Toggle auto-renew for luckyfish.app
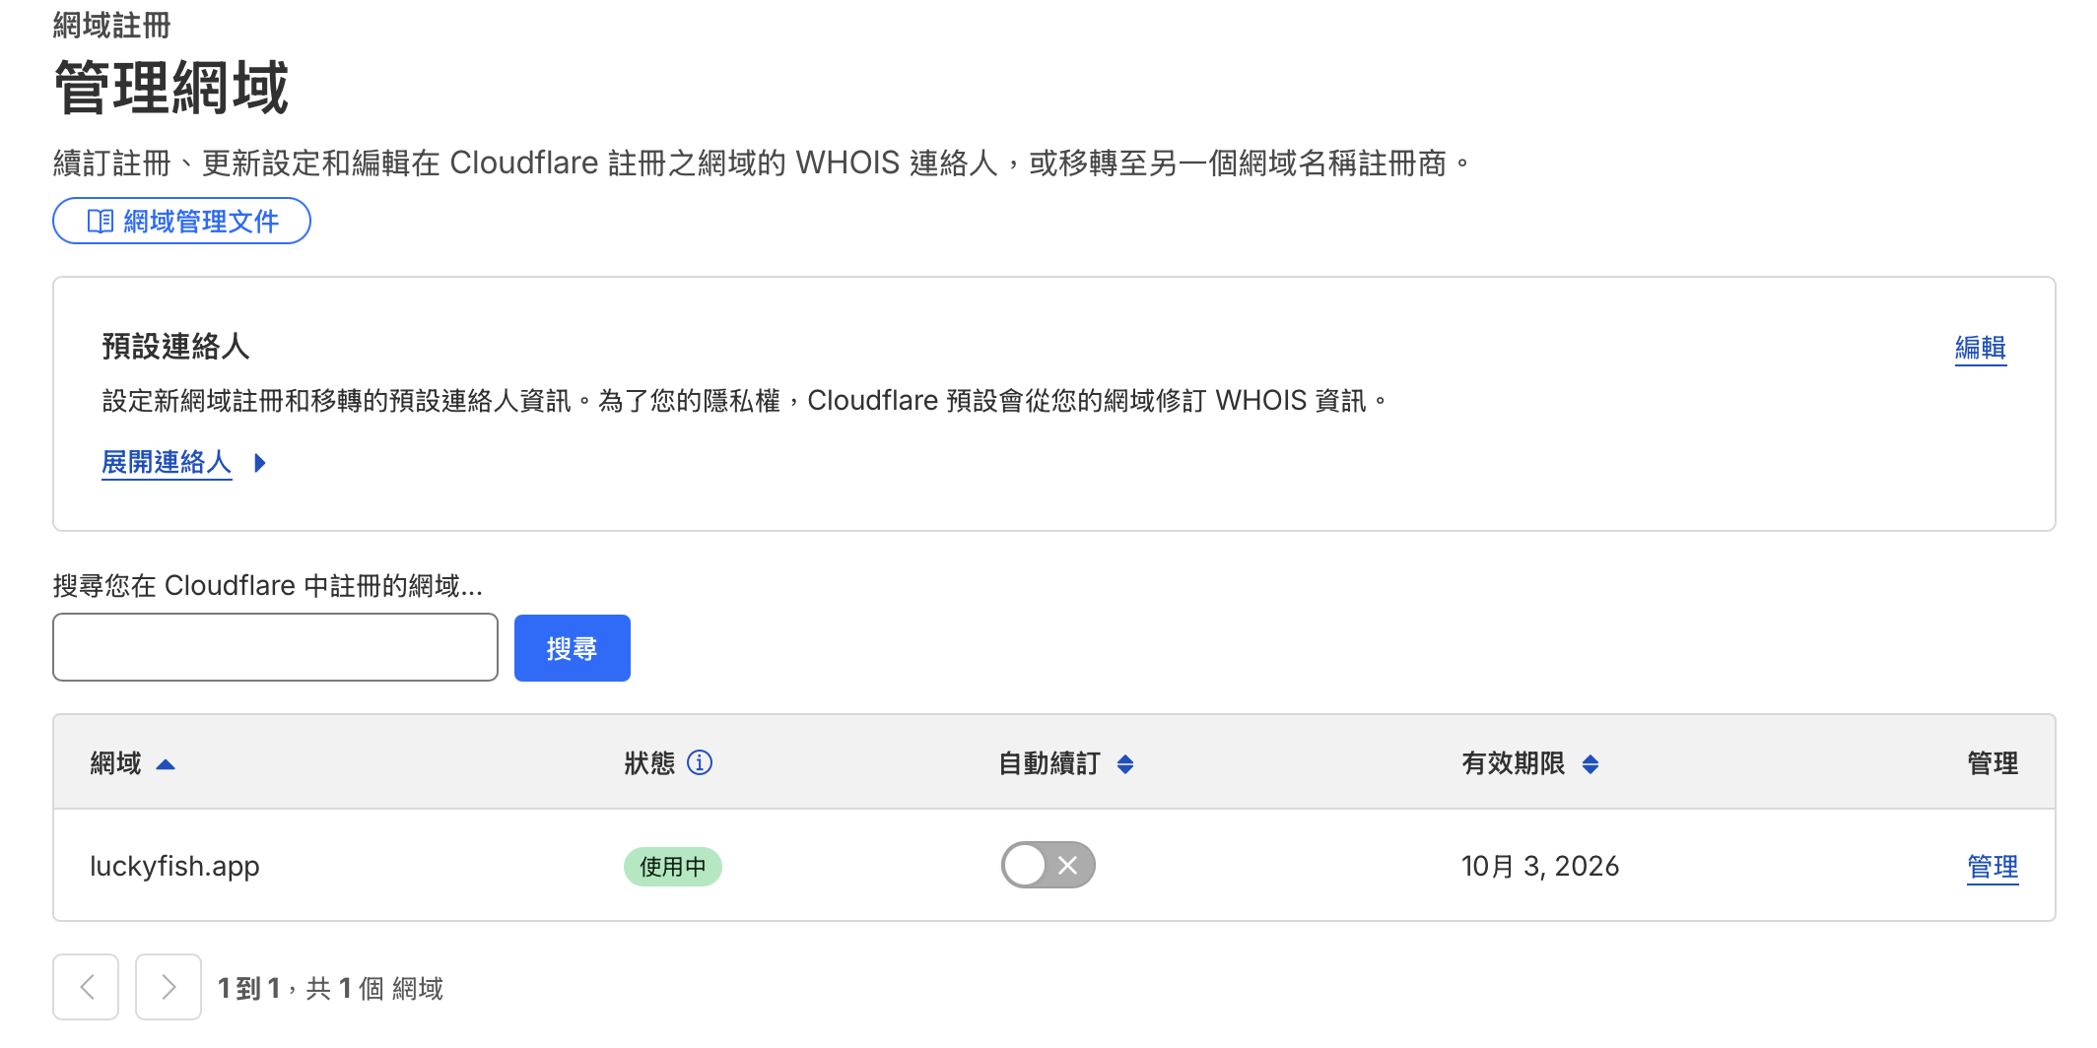 (x=1048, y=866)
